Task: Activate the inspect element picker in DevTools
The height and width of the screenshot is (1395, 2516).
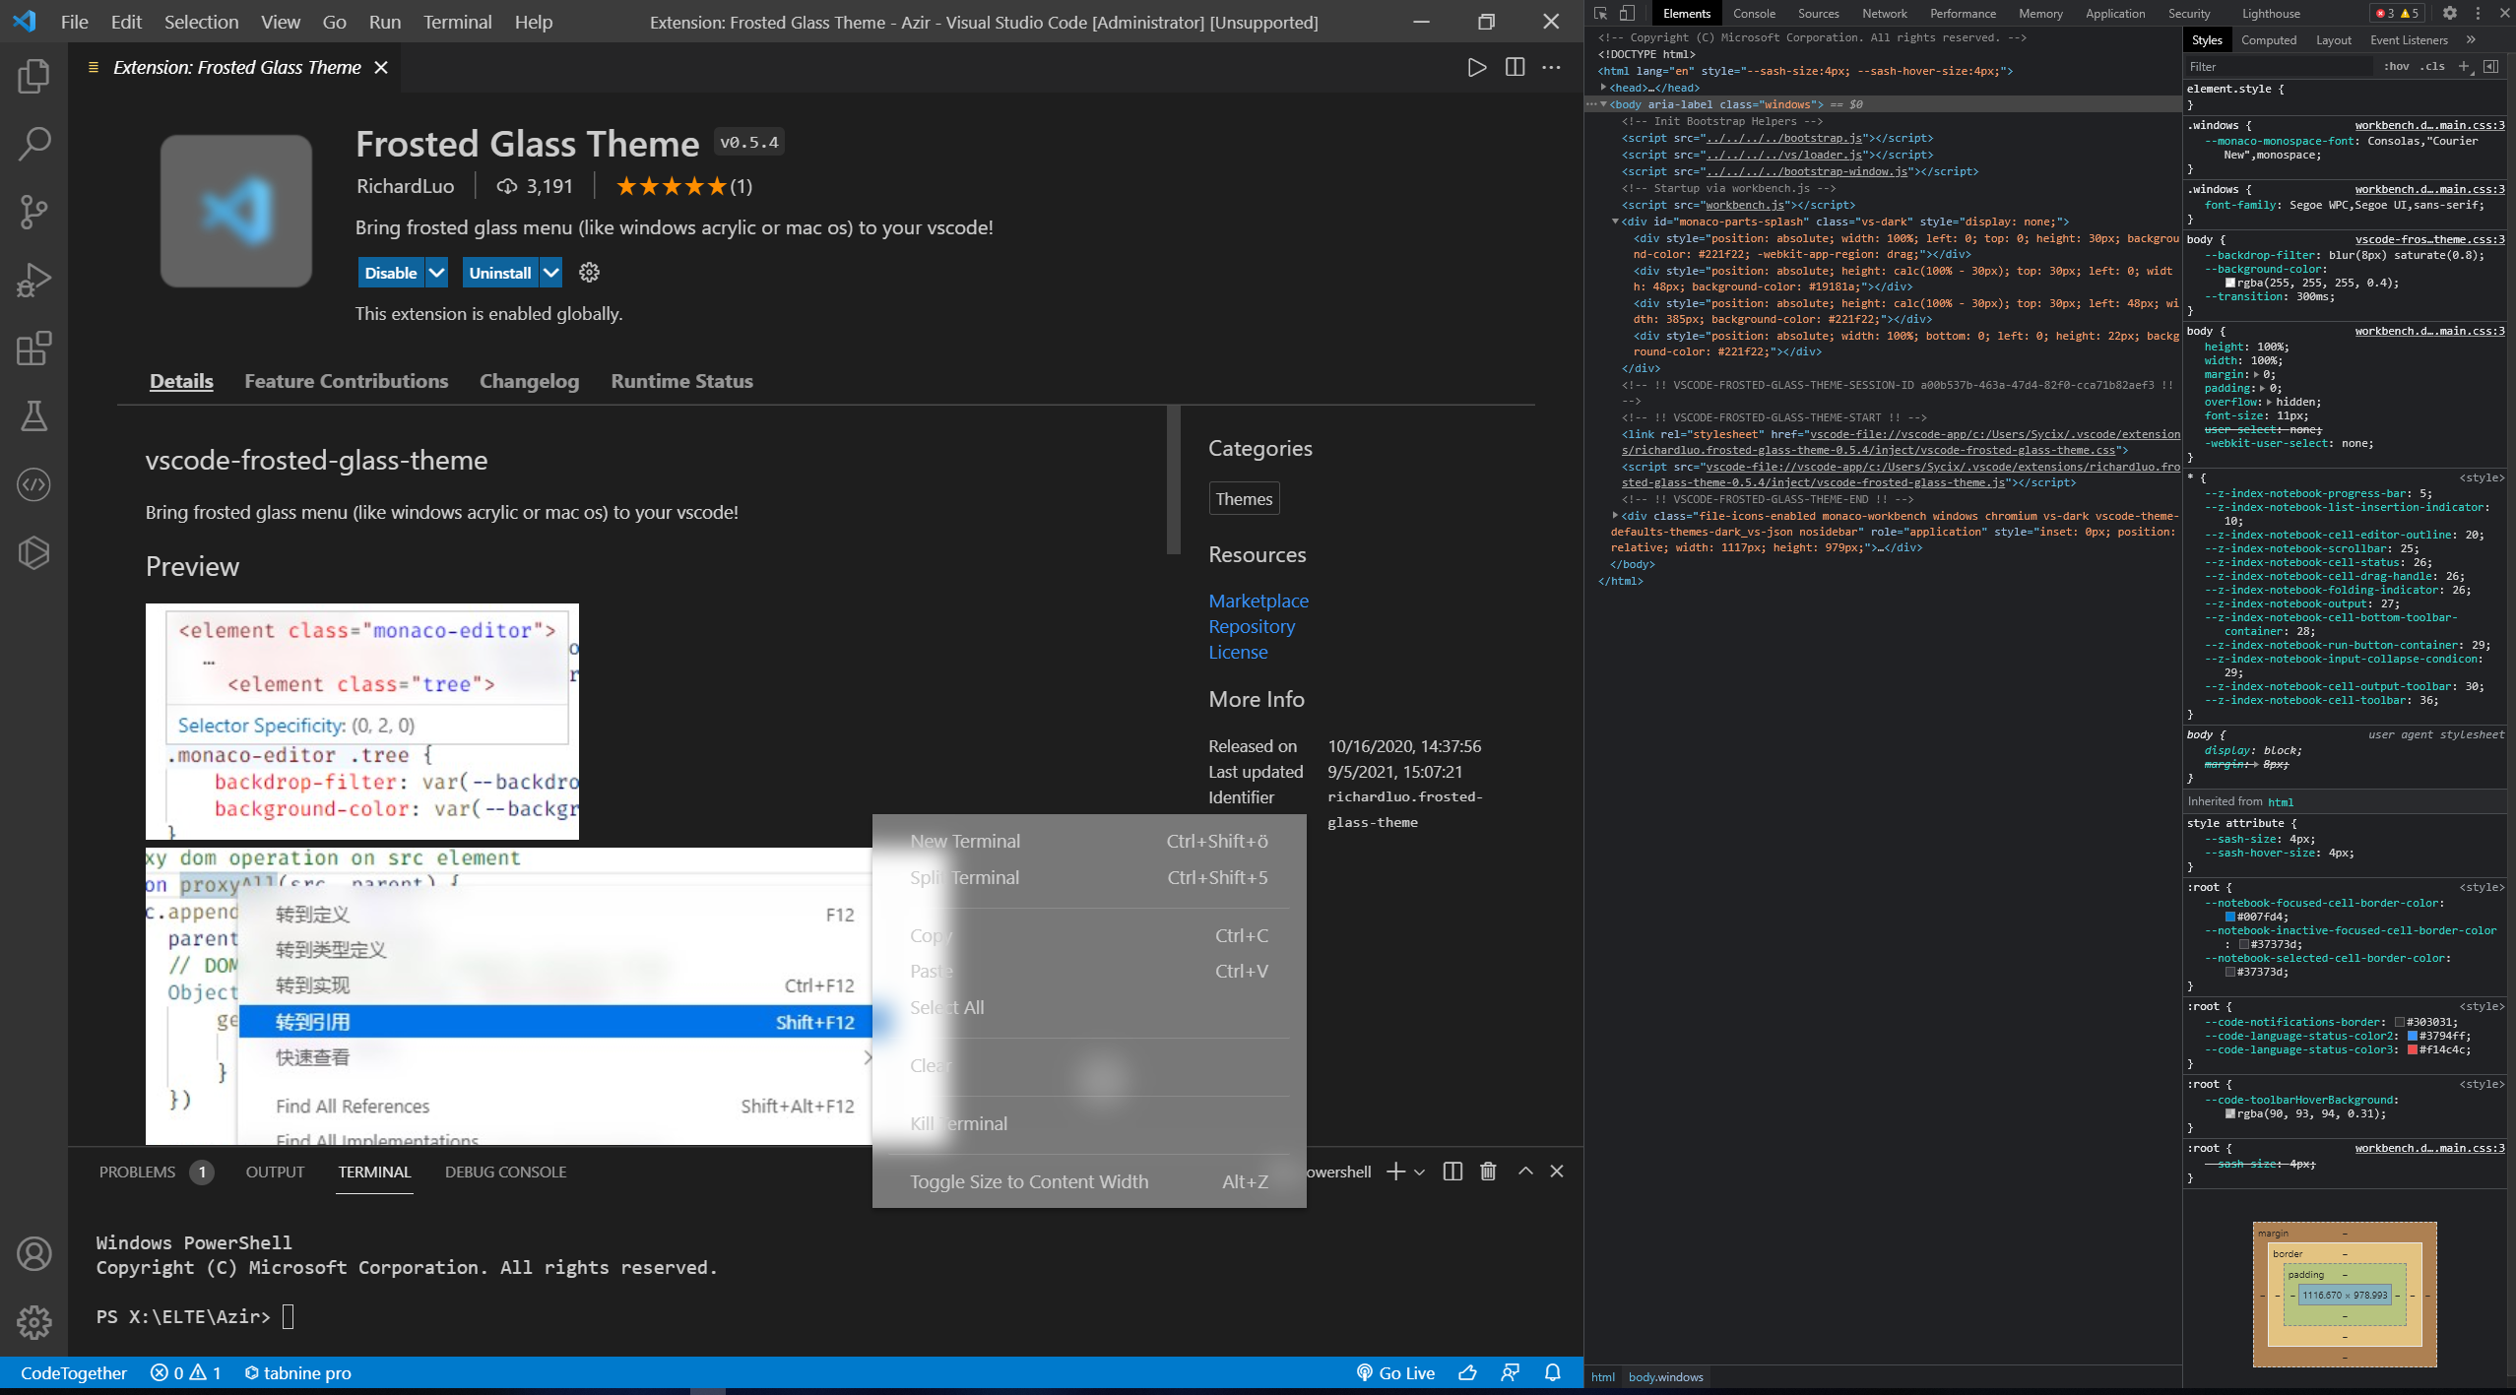Action: click(1601, 13)
